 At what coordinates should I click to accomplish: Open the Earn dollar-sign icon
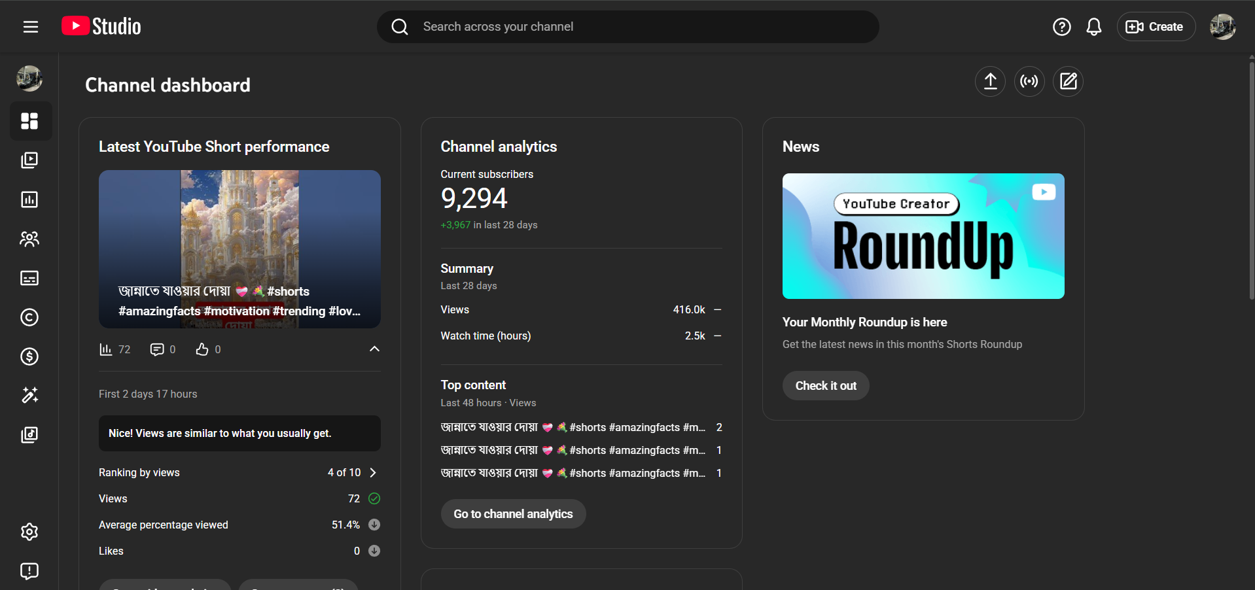pos(29,356)
